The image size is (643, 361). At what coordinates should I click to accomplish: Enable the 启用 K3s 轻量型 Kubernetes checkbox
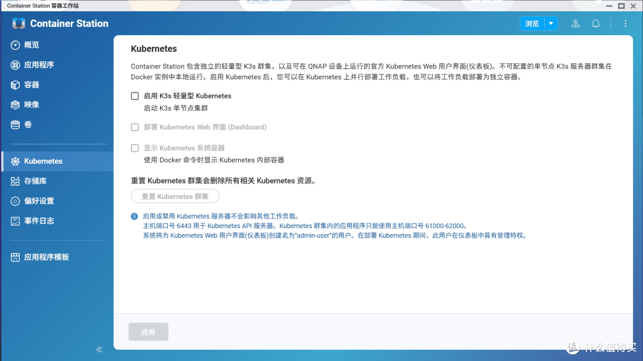pos(135,96)
